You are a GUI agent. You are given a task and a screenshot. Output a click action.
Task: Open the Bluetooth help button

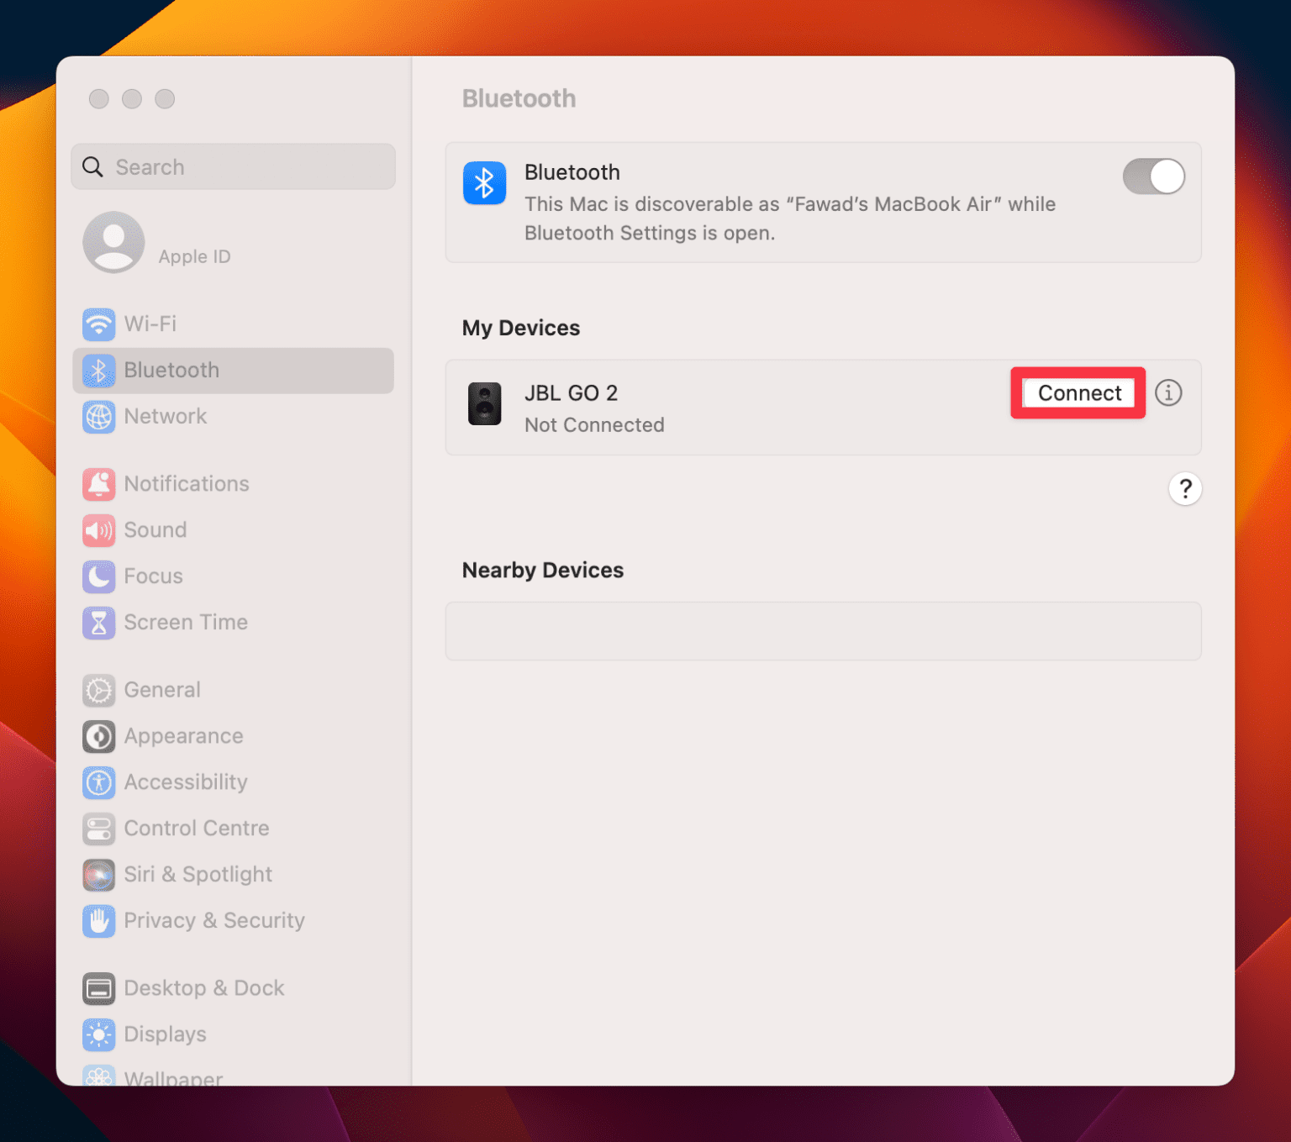(x=1185, y=488)
